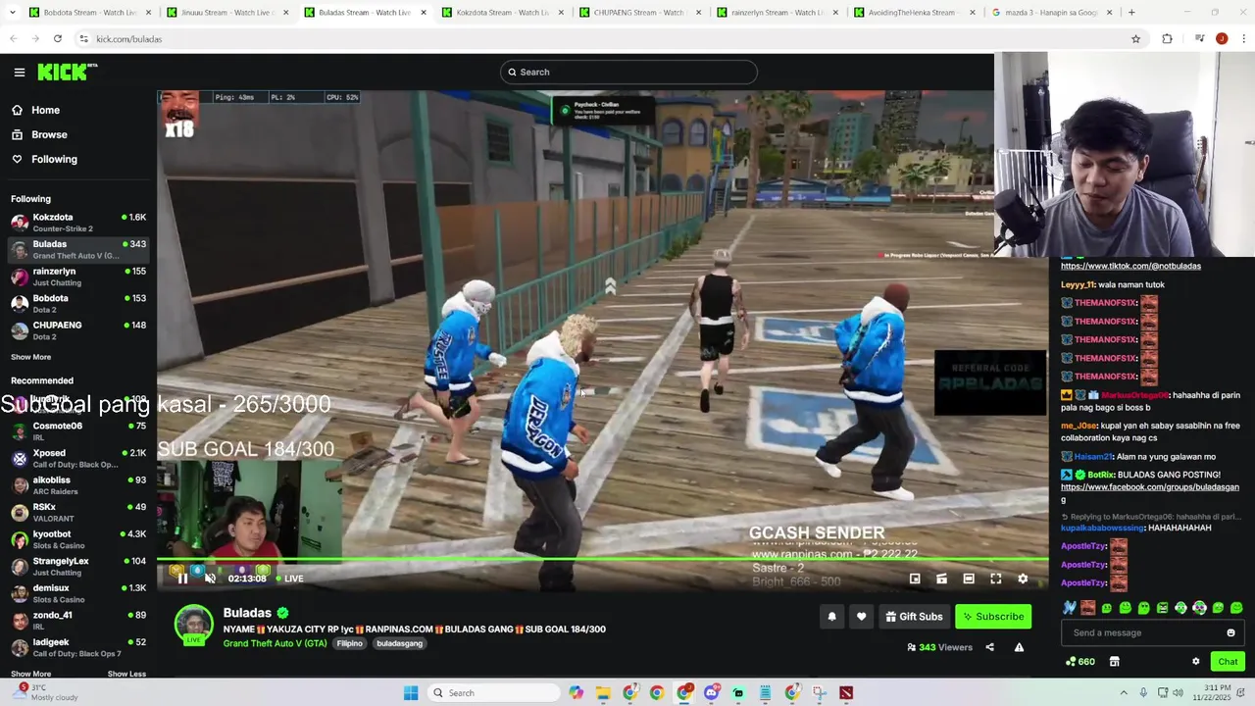
Task: Open Windows Start menu
Action: 411,693
